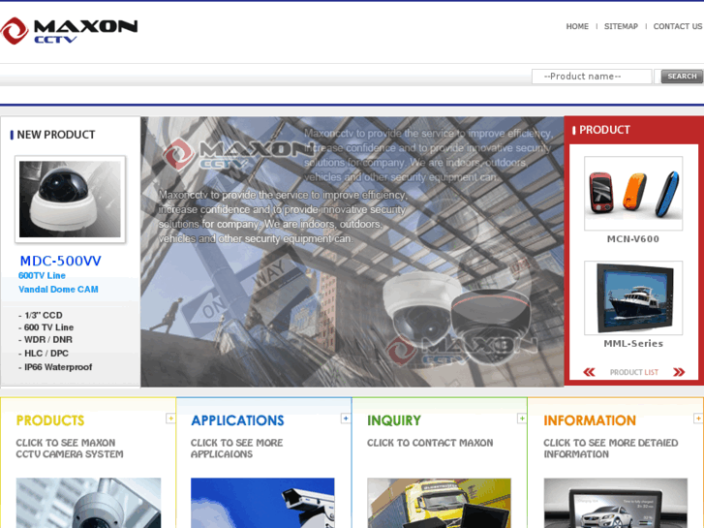Click the Vandal Dome CAM text
The height and width of the screenshot is (528, 704).
click(58, 290)
